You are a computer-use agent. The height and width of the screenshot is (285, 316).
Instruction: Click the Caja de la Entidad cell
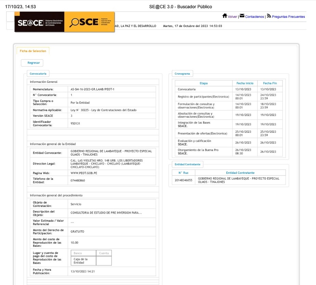84,261
